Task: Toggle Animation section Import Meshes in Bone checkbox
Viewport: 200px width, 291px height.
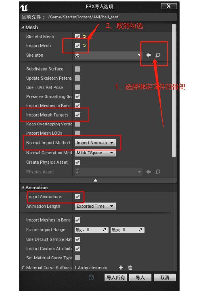Action: coord(77,220)
